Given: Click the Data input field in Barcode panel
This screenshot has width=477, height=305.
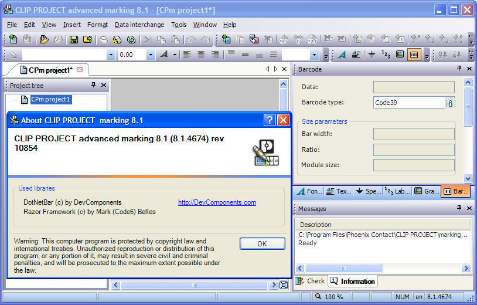Looking at the screenshot, I should (414, 87).
